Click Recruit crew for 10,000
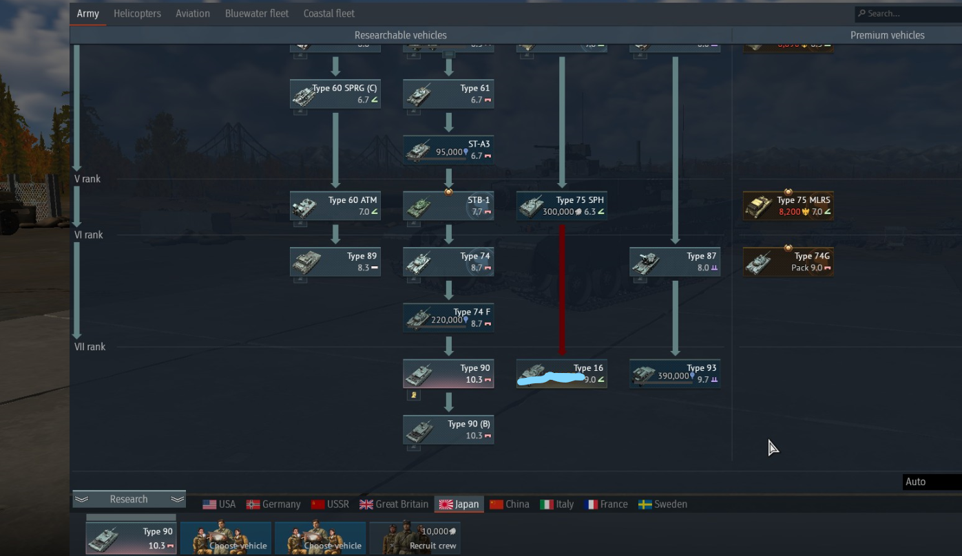 (415, 538)
